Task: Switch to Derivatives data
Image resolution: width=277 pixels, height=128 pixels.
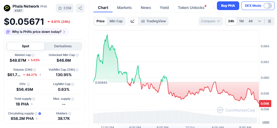Action: coord(63,46)
